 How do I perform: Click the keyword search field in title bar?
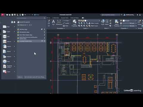[x=111, y=15]
